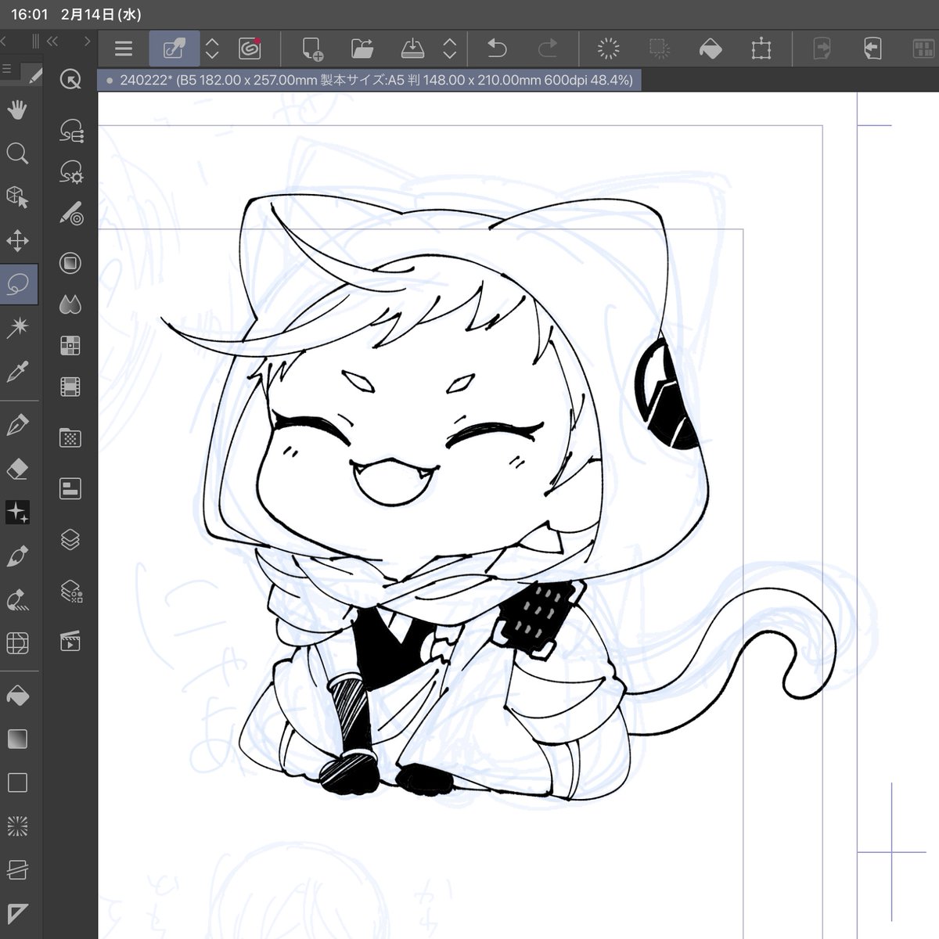This screenshot has width=939, height=939.
Task: Select the Eyedropper tool
Action: pyautogui.click(x=17, y=372)
